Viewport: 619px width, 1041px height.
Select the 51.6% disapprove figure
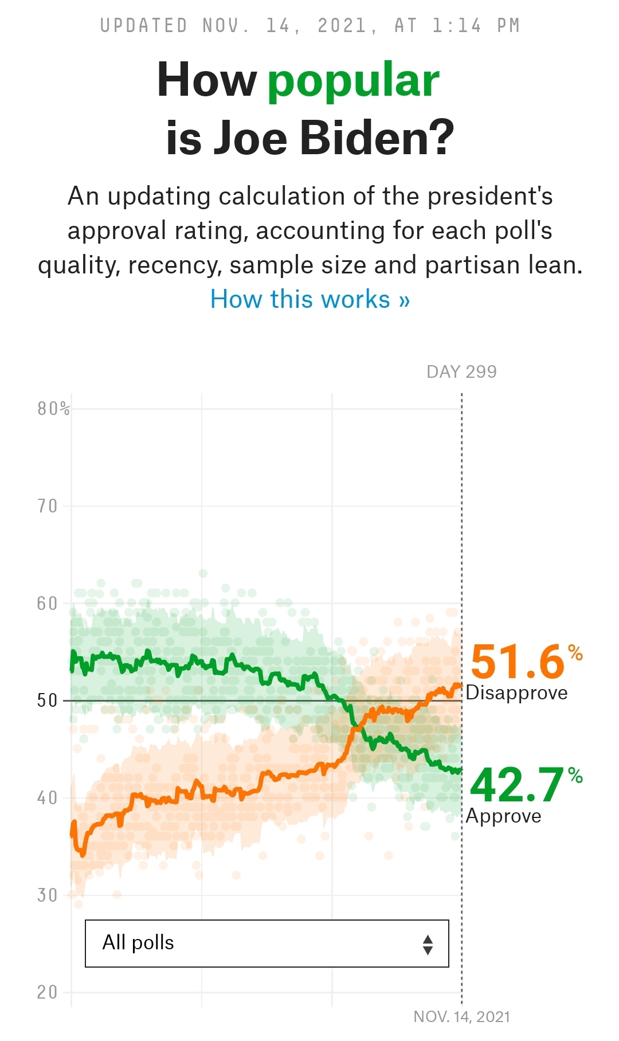[x=519, y=662]
